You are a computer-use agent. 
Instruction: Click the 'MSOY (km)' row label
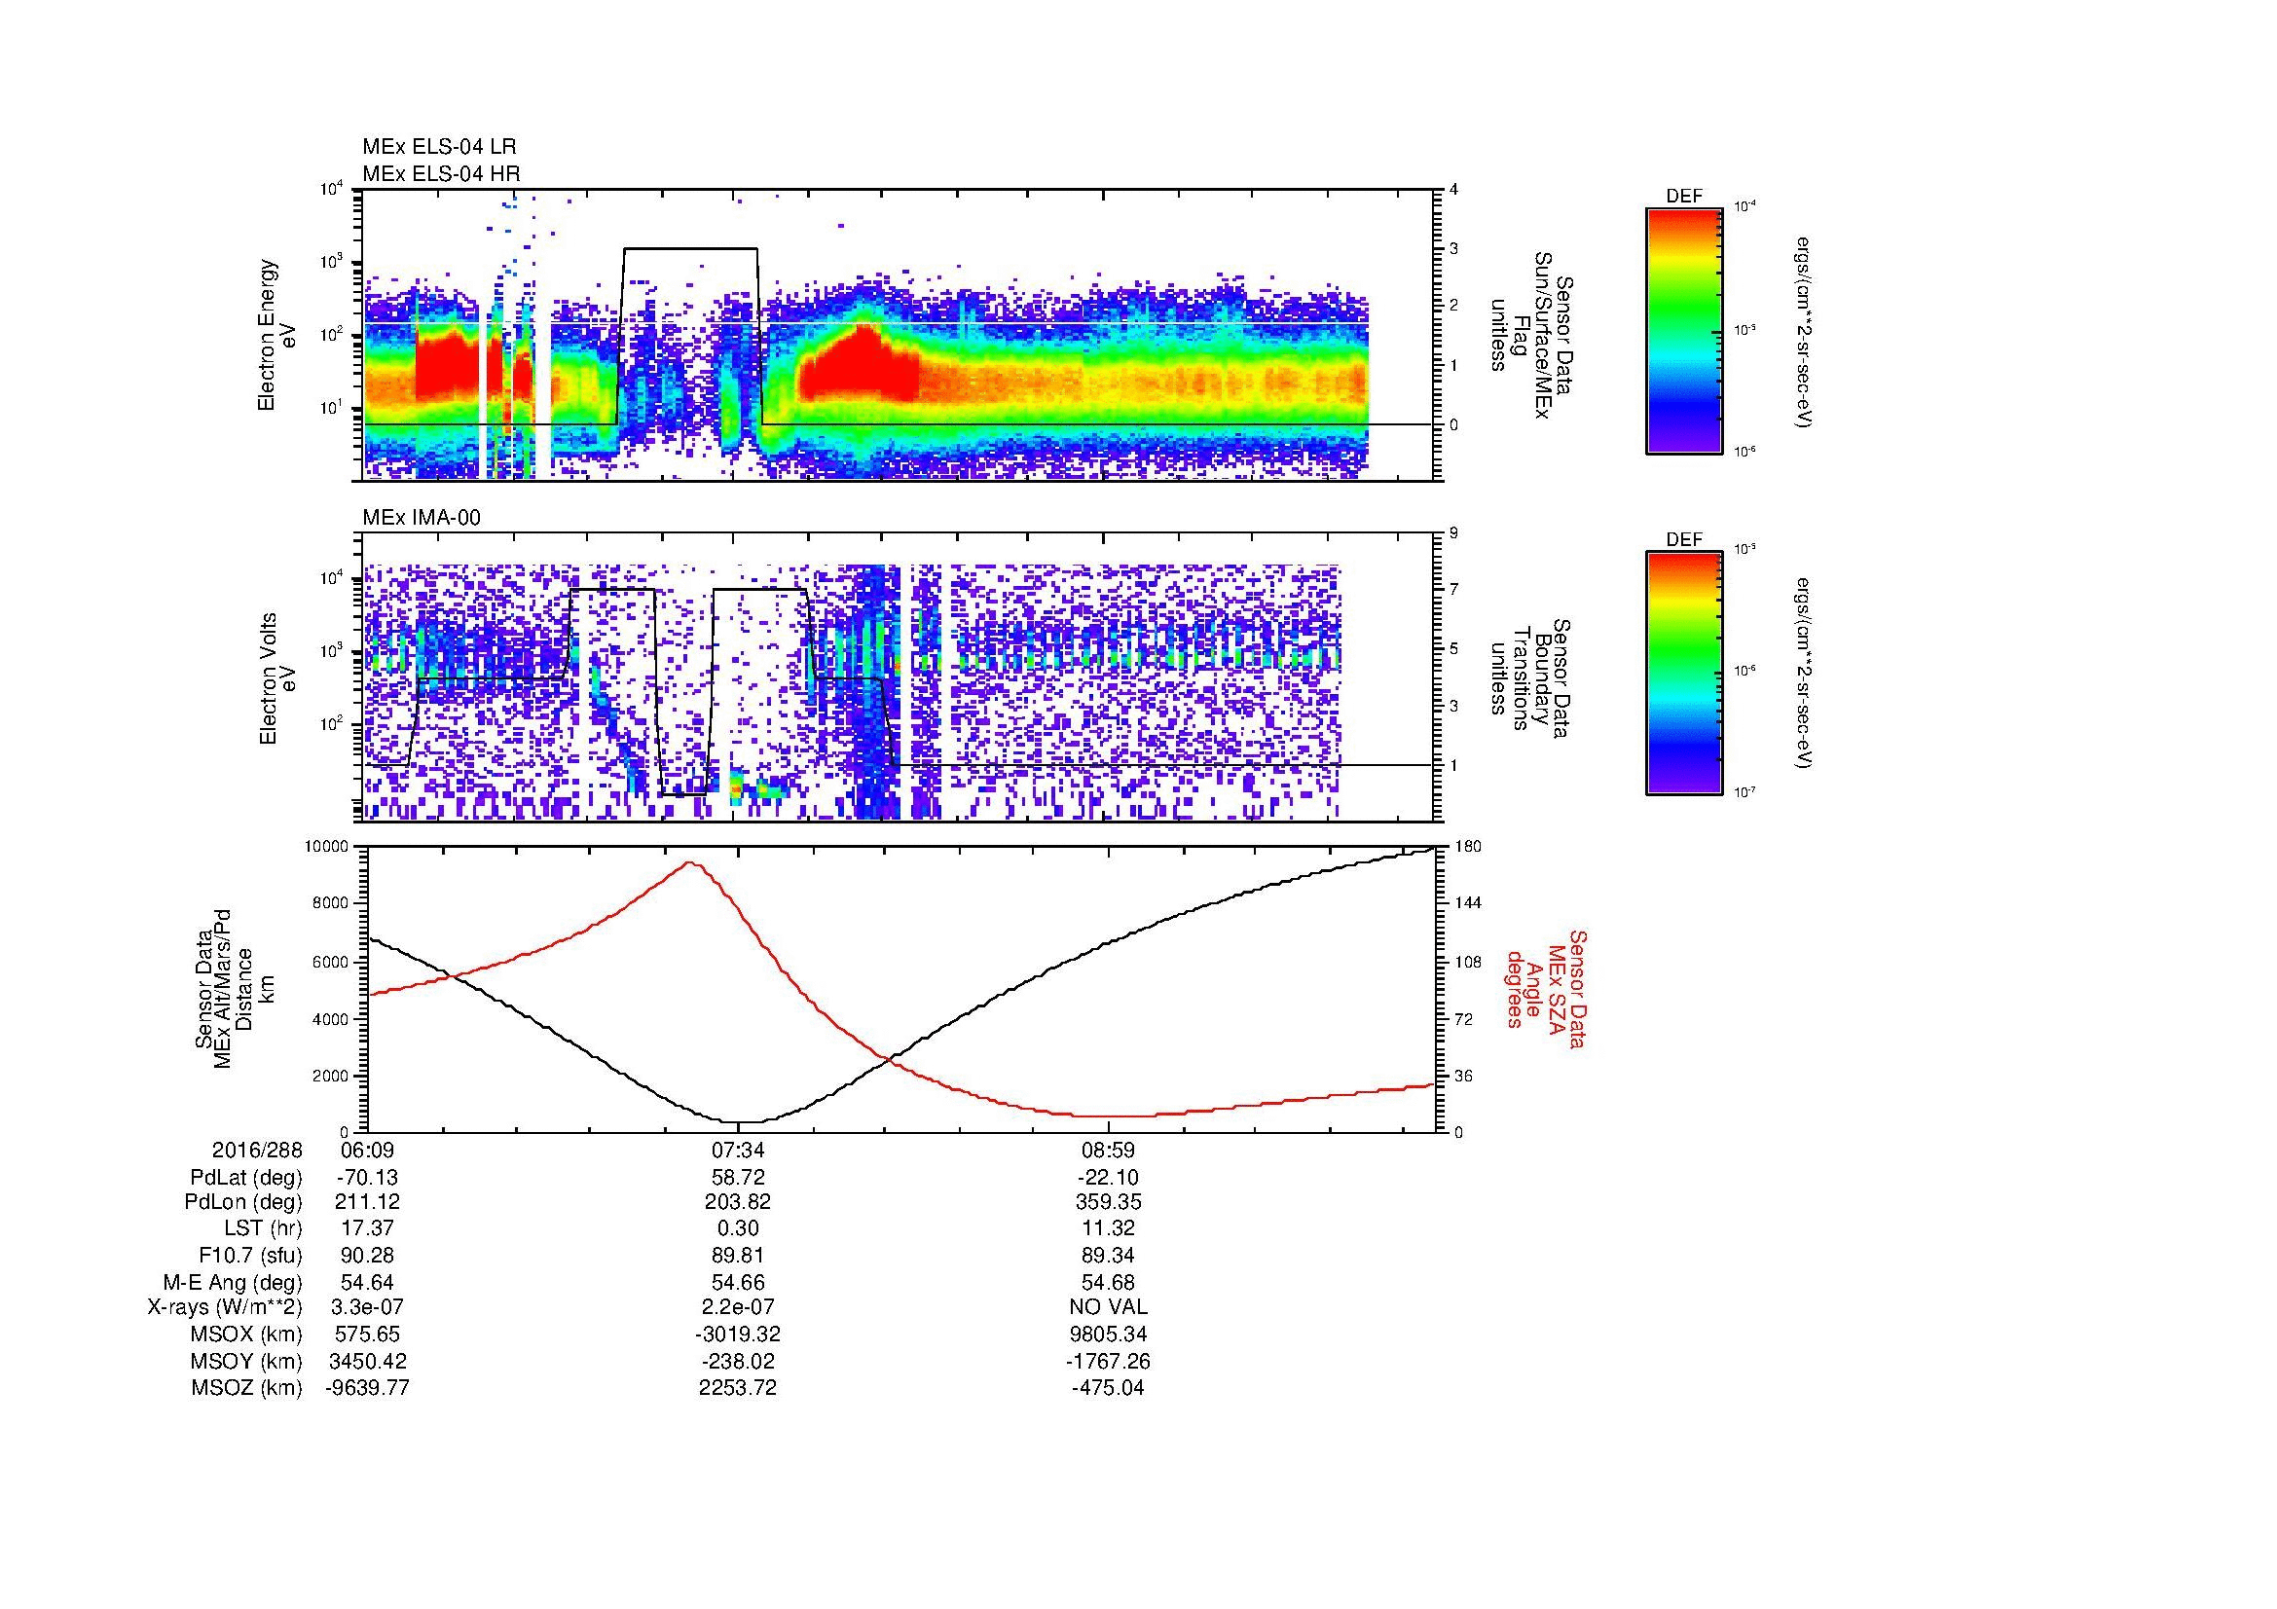tap(247, 1361)
